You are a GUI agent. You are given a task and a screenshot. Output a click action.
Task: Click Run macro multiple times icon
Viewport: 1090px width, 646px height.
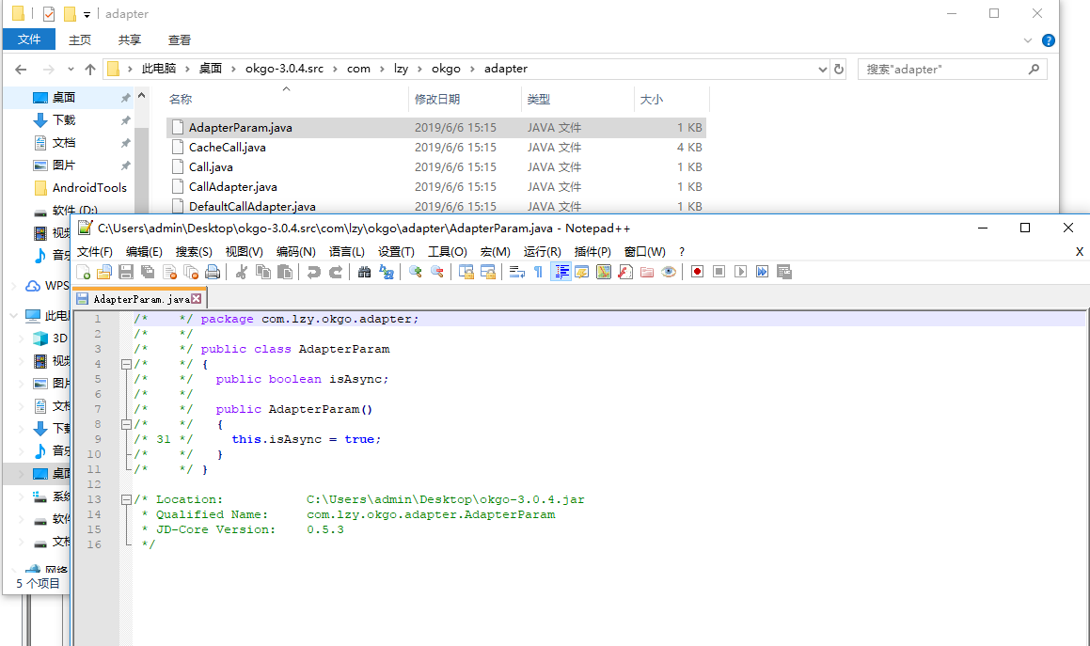(763, 272)
